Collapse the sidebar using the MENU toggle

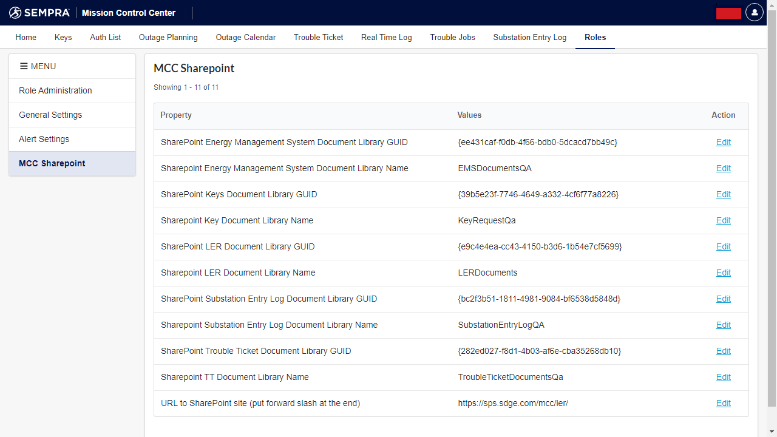(x=23, y=66)
